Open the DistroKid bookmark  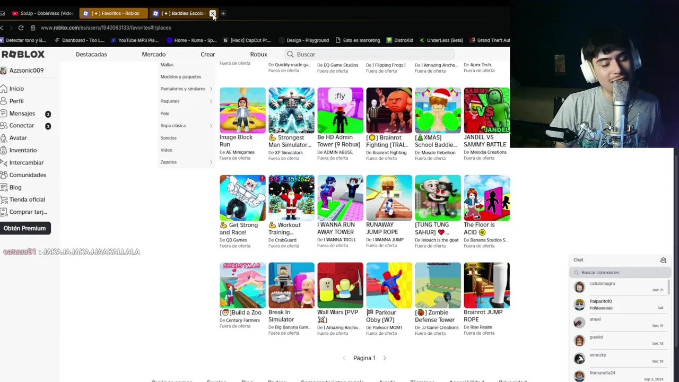pyautogui.click(x=399, y=40)
